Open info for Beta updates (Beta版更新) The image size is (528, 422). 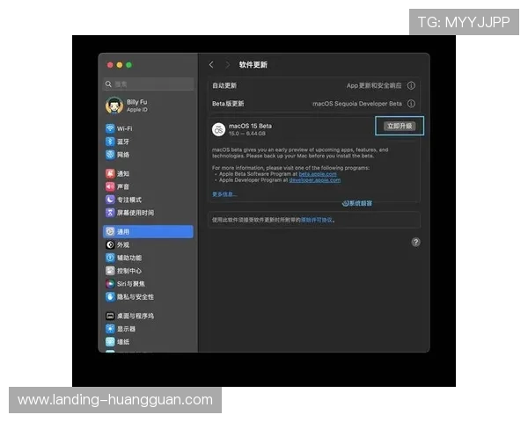pyautogui.click(x=411, y=104)
